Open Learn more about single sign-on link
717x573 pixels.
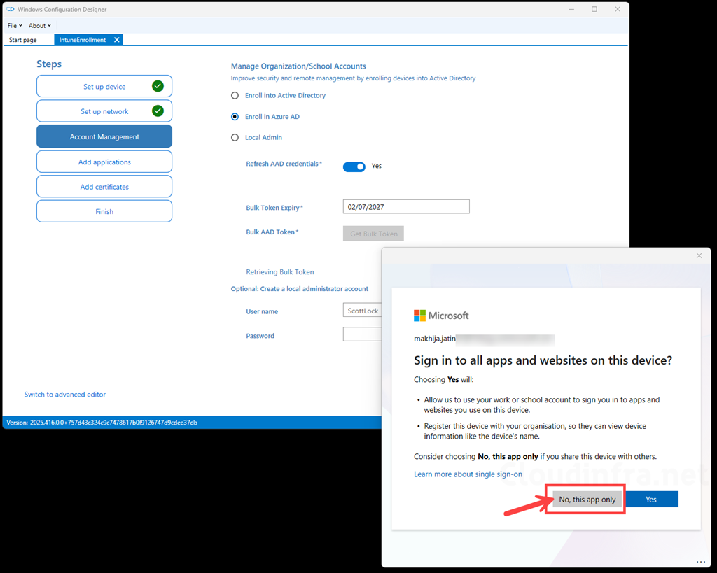click(468, 474)
